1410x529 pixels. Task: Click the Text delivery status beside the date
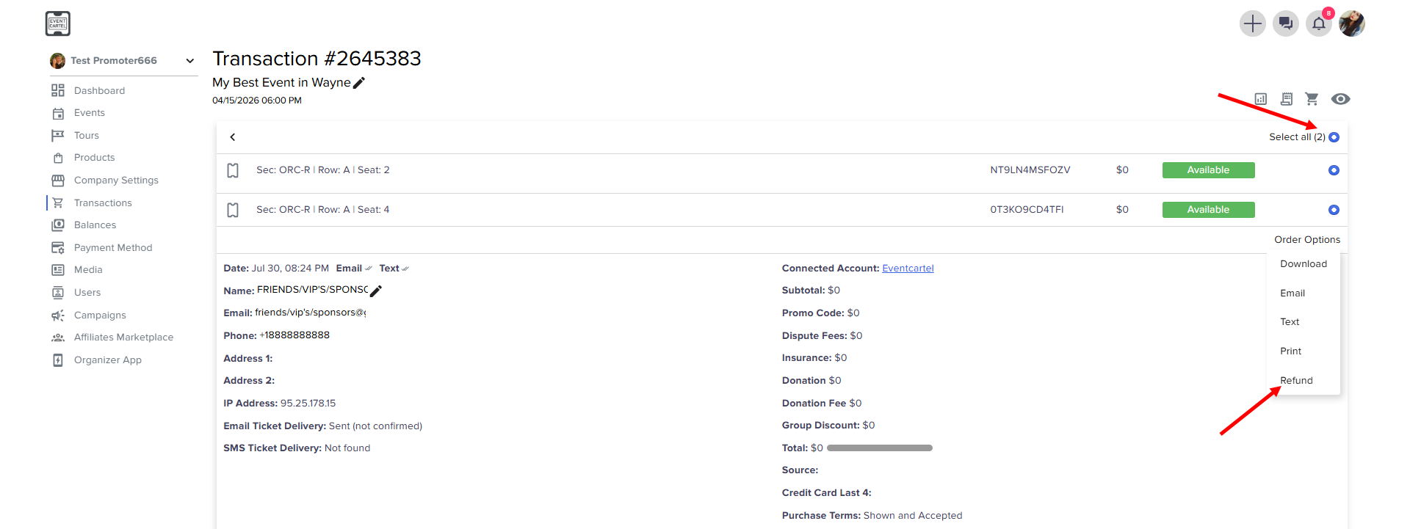(x=394, y=269)
